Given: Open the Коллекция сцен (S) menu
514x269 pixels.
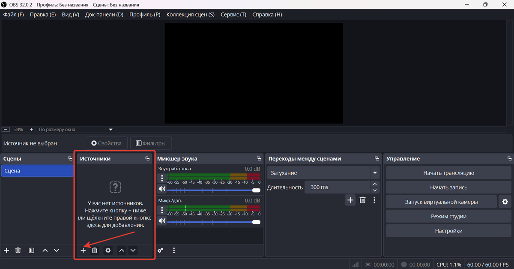Looking at the screenshot, I should pyautogui.click(x=190, y=15).
